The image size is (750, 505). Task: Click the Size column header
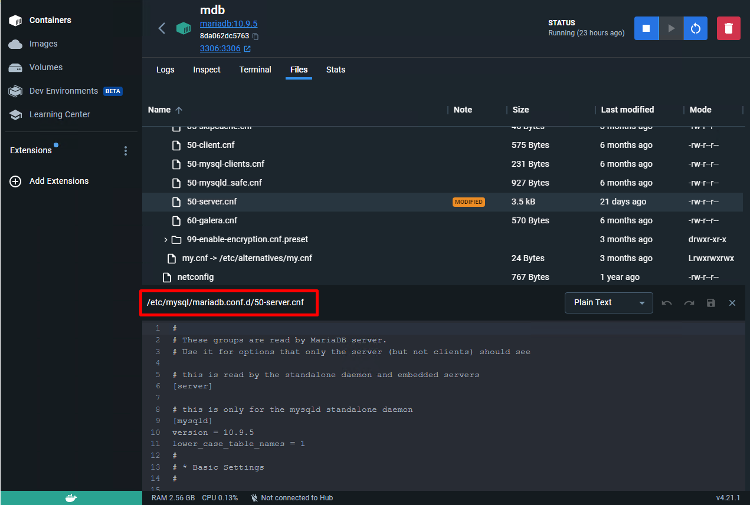tap(520, 110)
